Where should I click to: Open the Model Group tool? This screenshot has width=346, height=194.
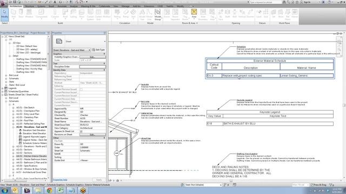click(x=157, y=15)
